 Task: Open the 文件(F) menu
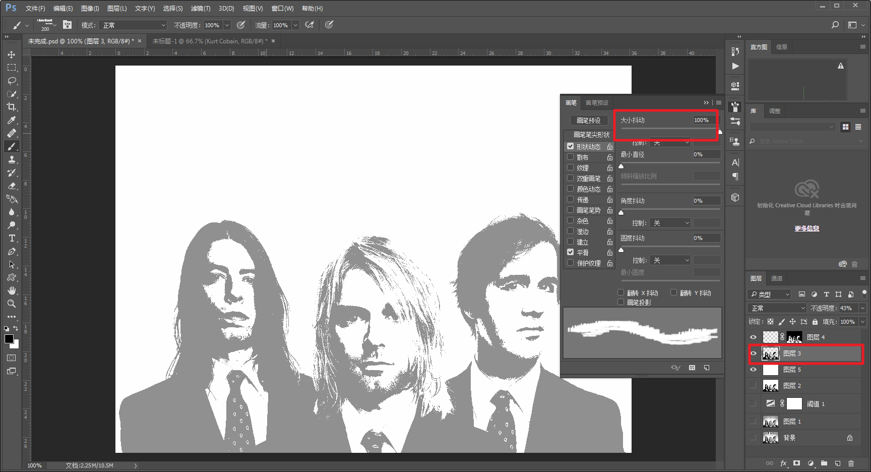[35, 9]
